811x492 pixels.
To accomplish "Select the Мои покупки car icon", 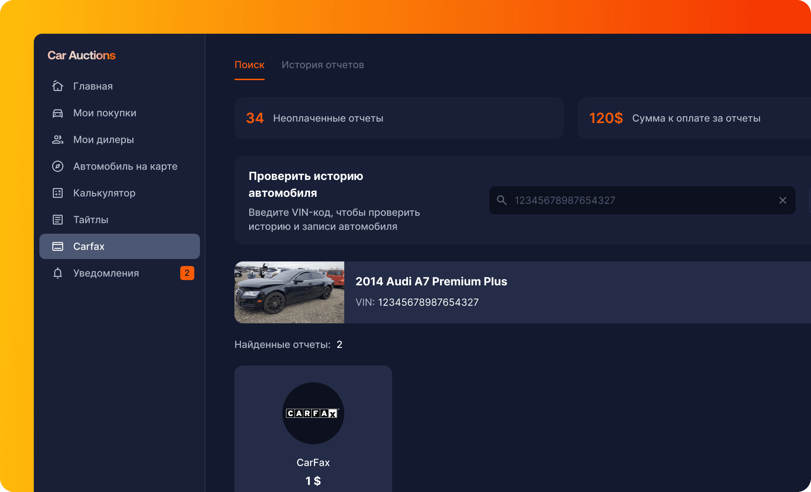I will 57,113.
